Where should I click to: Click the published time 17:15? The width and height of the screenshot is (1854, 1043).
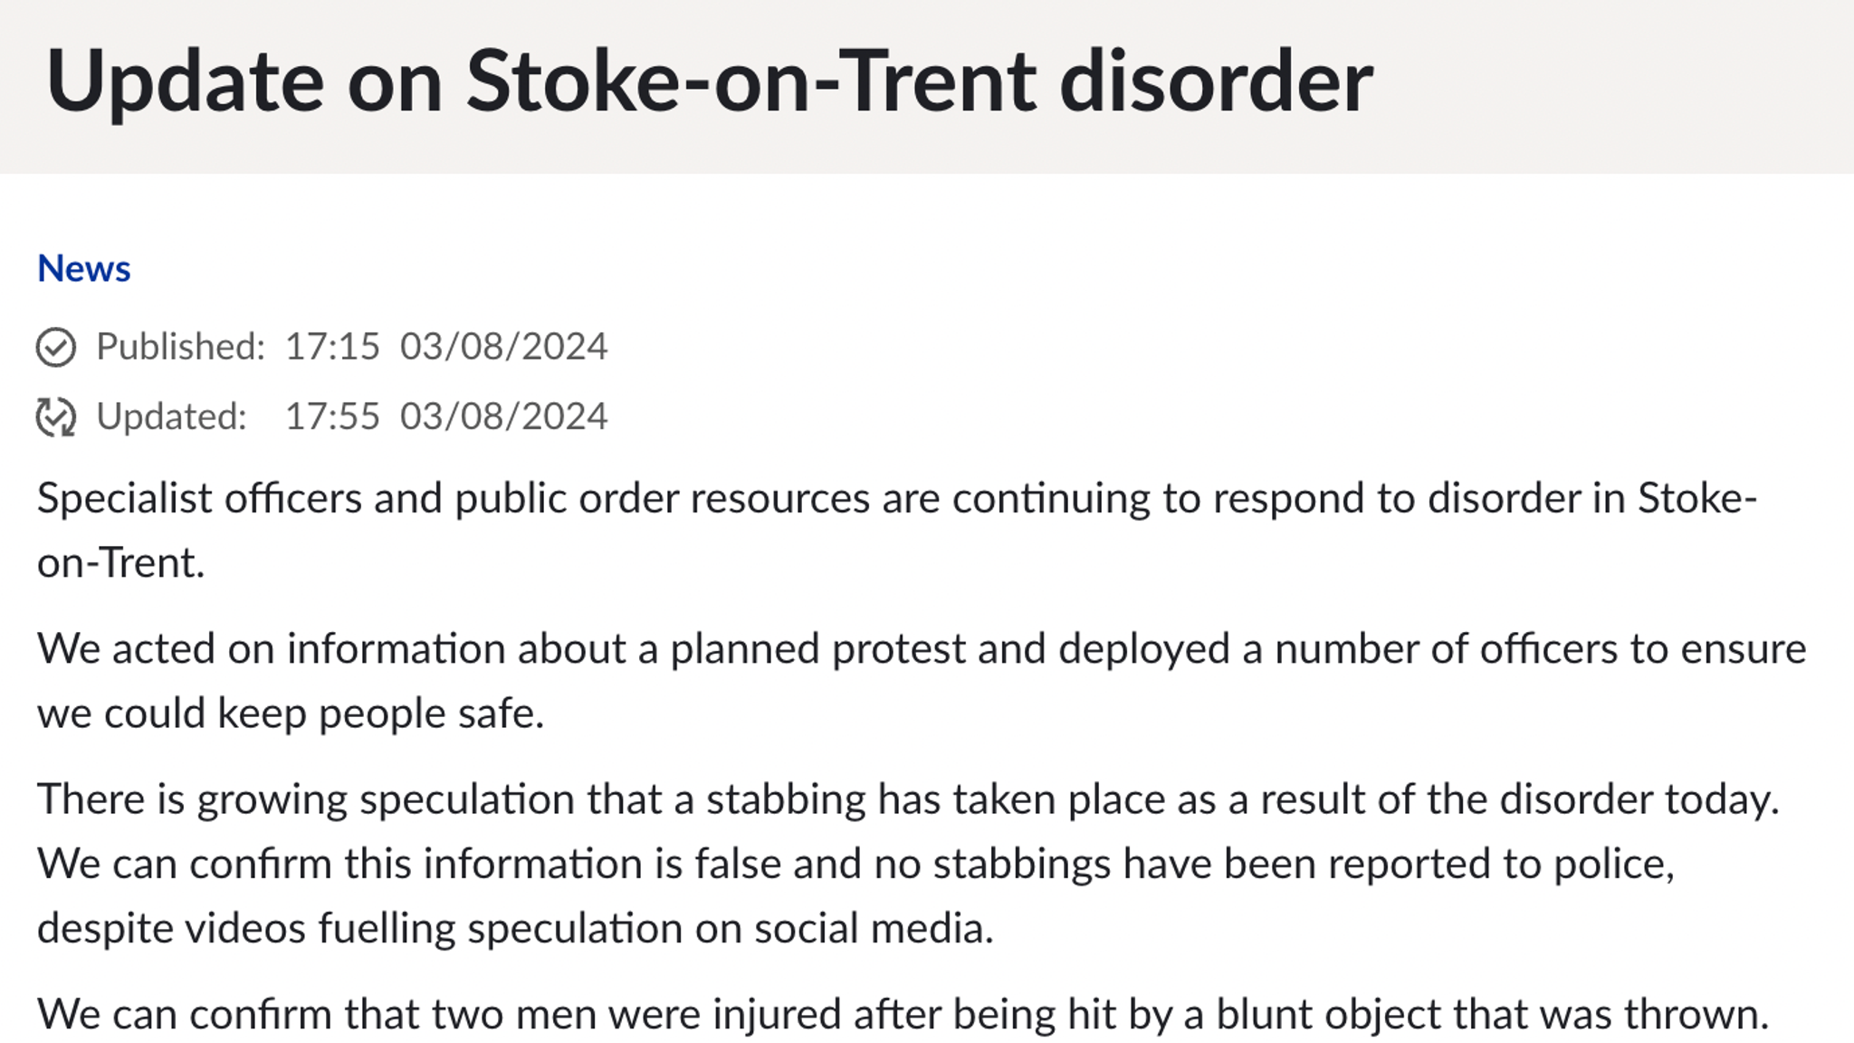[332, 347]
